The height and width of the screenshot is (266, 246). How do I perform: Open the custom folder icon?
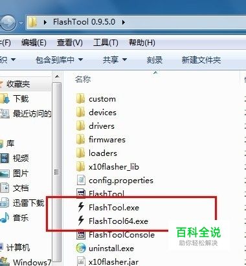pyautogui.click(x=80, y=99)
